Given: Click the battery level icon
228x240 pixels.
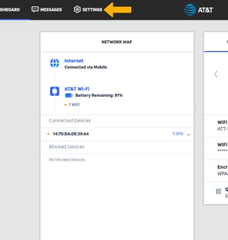Looking at the screenshot, I should pos(69,95).
